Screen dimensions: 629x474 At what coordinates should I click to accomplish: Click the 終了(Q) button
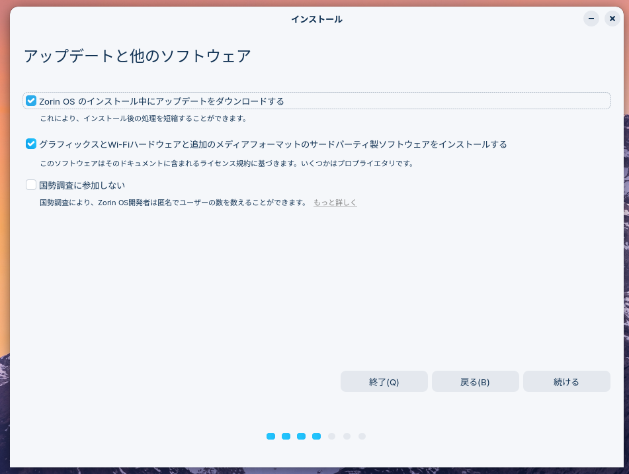pyautogui.click(x=384, y=381)
